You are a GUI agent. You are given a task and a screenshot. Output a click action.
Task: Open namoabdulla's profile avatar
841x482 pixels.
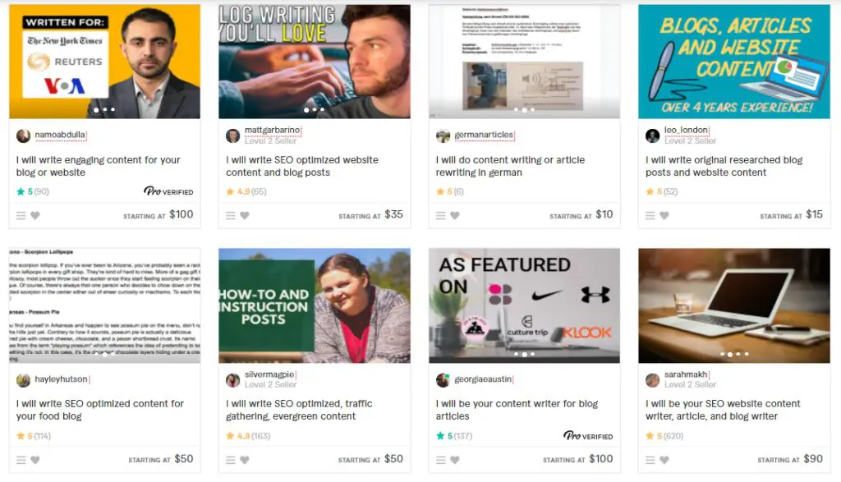tap(24, 135)
